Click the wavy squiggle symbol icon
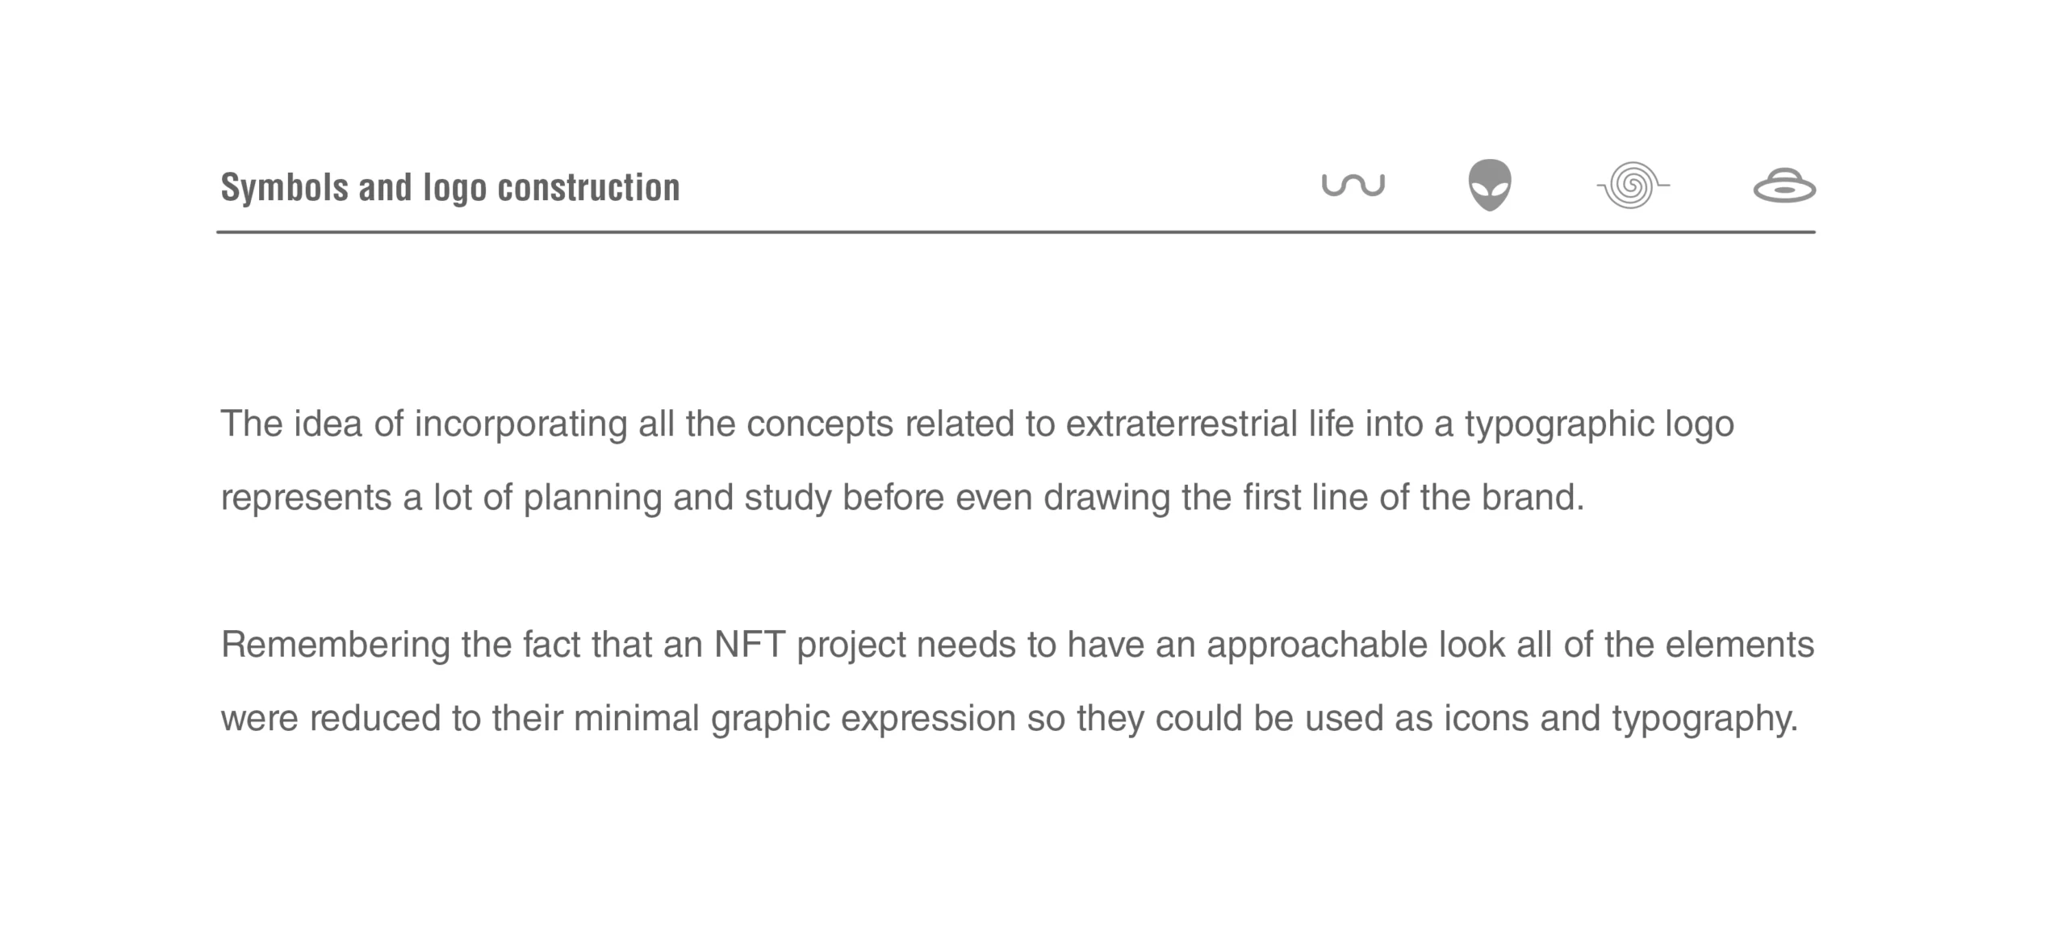The height and width of the screenshot is (927, 2066). click(x=1353, y=186)
